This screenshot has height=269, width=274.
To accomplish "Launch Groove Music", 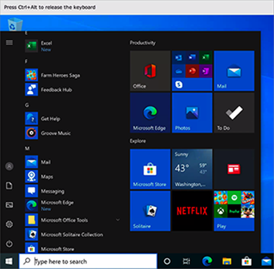I will click(72, 133).
